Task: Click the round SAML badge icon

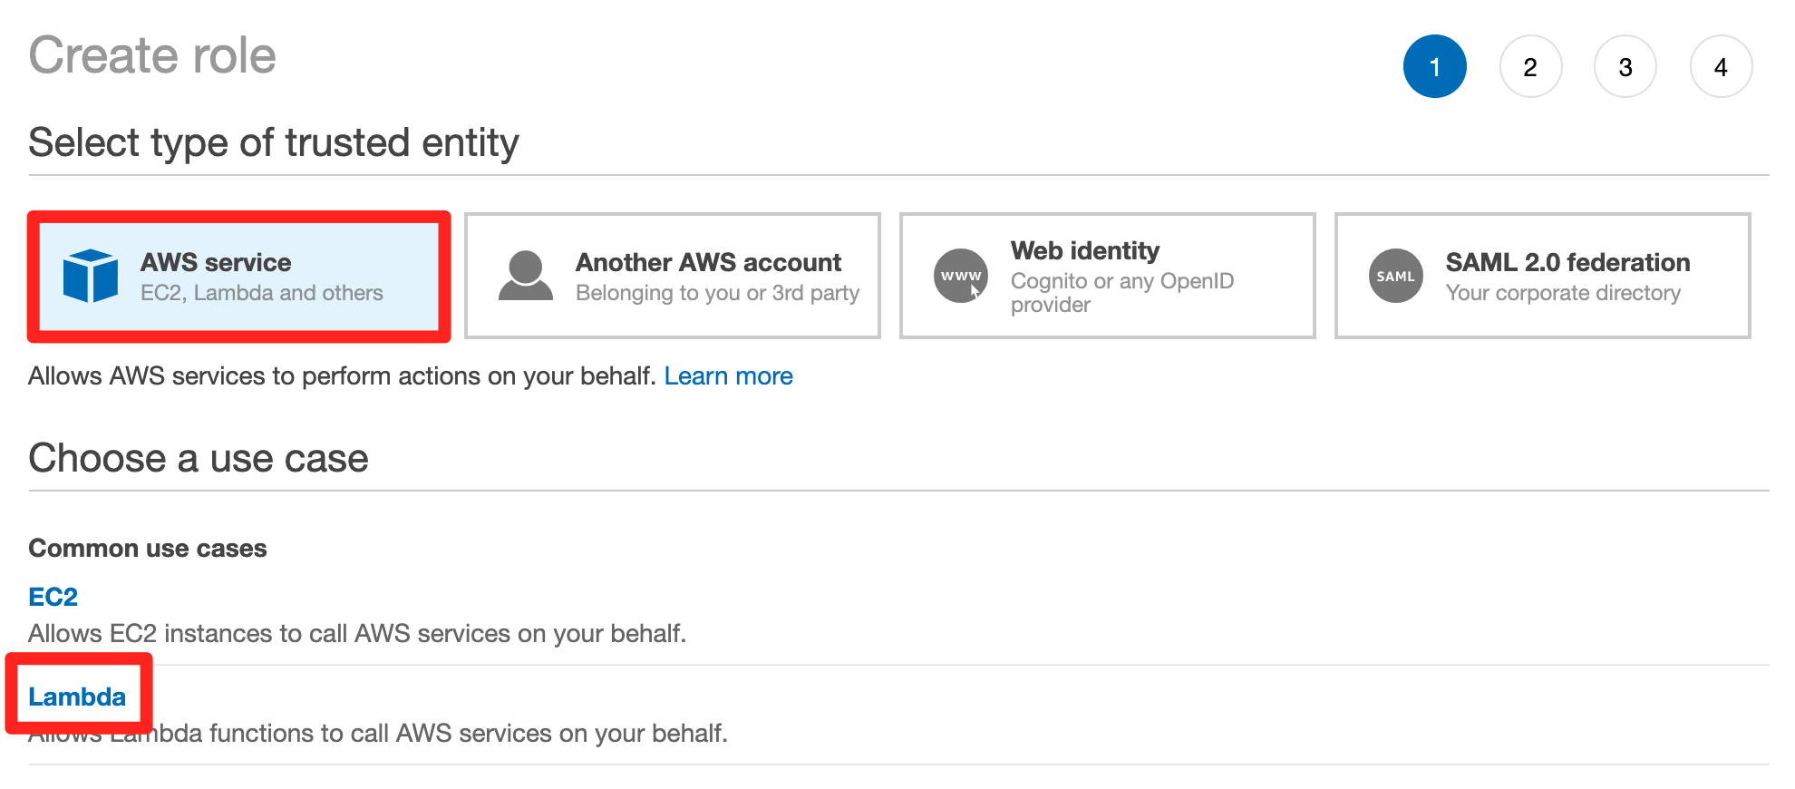Action: pos(1396,276)
